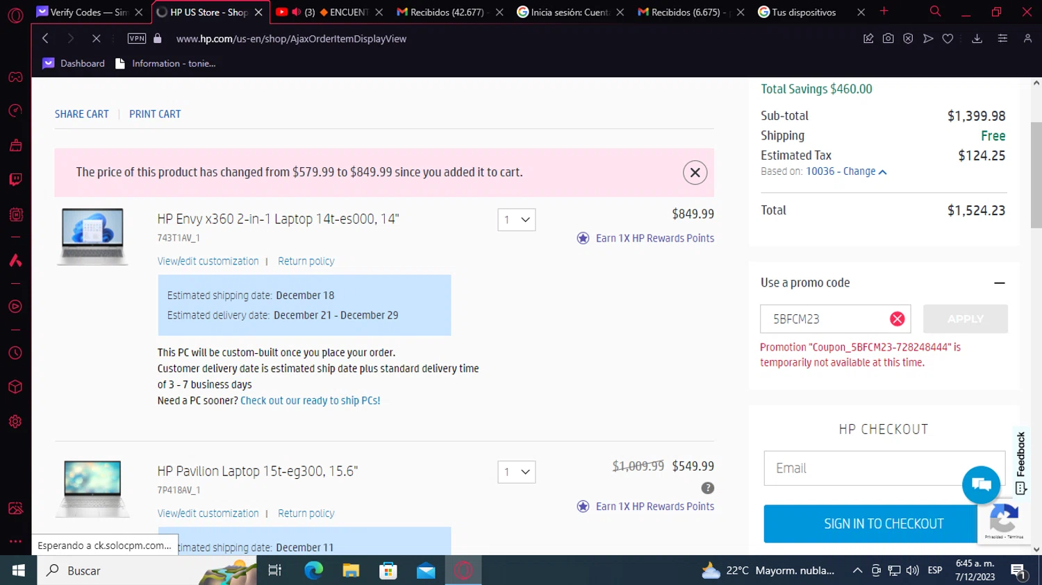The width and height of the screenshot is (1042, 585).
Task: Open GX Corner gamepad icon in sidebar
Action: coord(15,77)
